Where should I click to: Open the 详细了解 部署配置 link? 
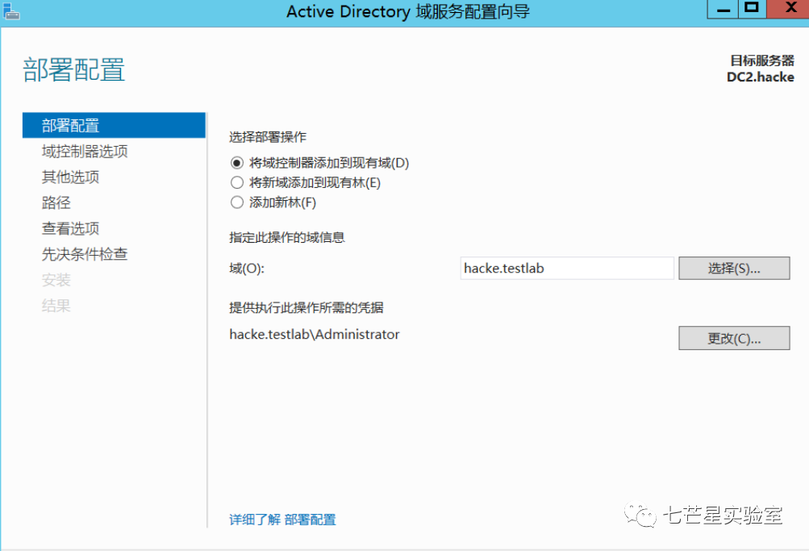(x=282, y=519)
